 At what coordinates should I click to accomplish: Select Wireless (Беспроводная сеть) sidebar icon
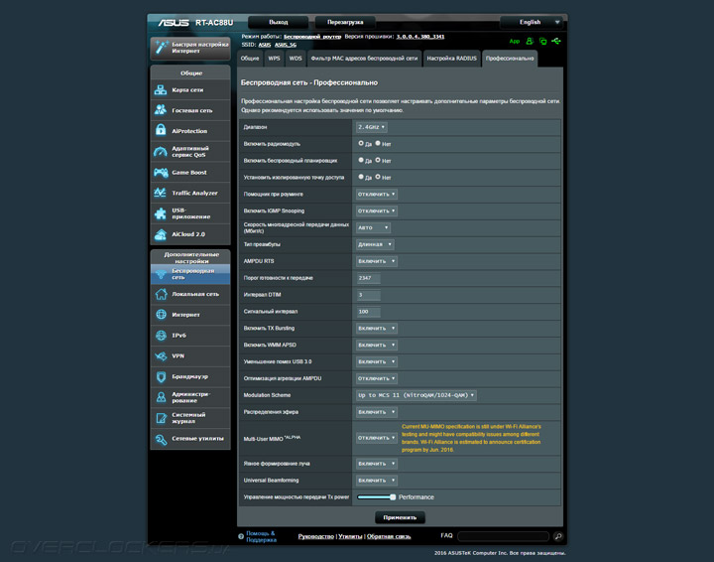161,274
